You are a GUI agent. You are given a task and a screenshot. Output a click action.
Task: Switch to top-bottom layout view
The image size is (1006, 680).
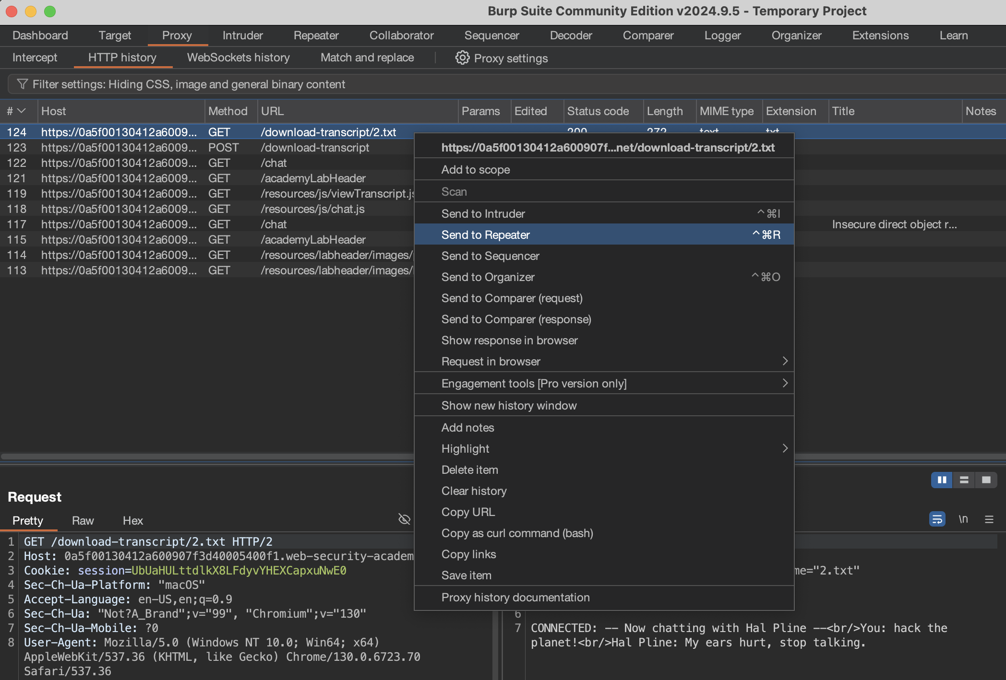point(964,480)
